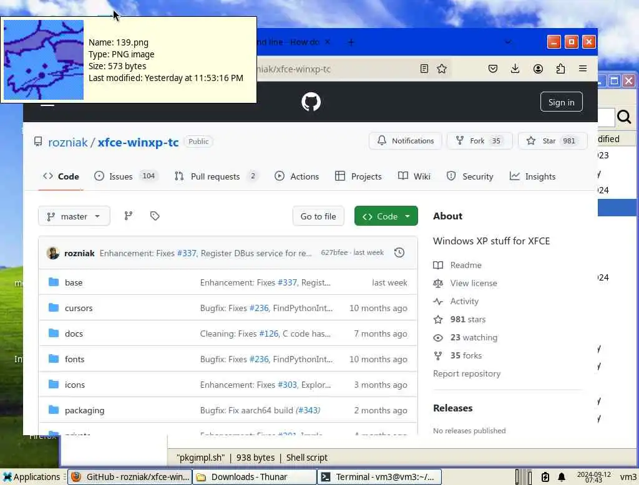Click the battery icon in system tray
The width and height of the screenshot is (639, 485).
[545, 477]
